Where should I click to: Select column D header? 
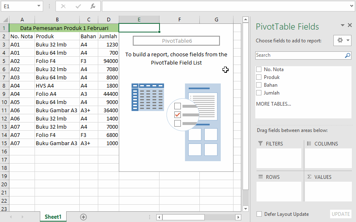[x=109, y=20]
